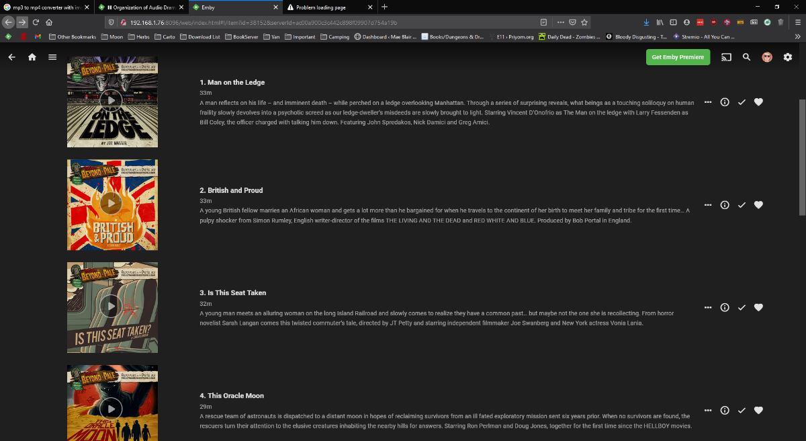Open Emby search magnifier
The image size is (806, 441).
746,57
